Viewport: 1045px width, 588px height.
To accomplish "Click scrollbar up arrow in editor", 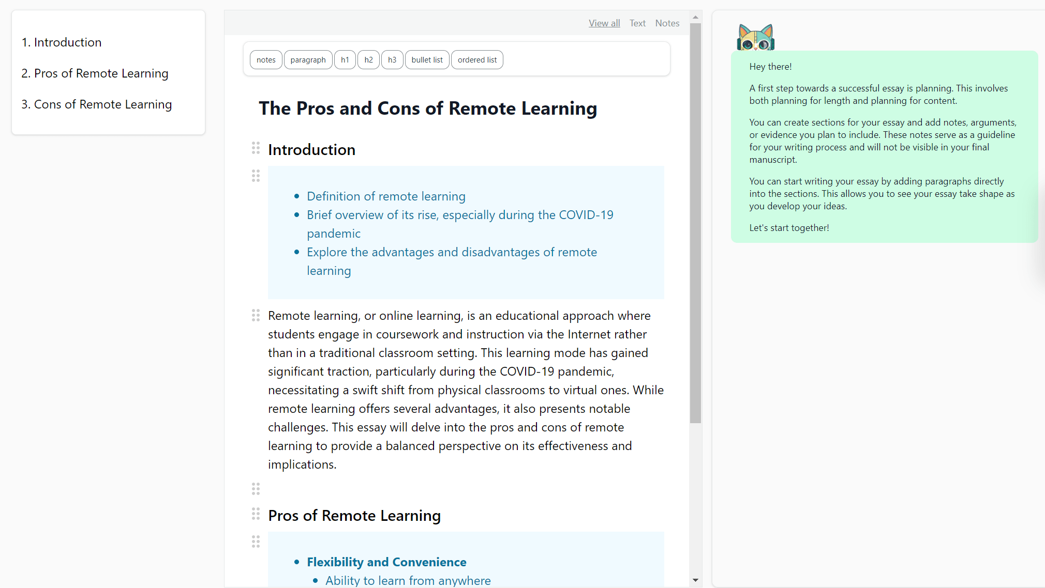I will (695, 17).
